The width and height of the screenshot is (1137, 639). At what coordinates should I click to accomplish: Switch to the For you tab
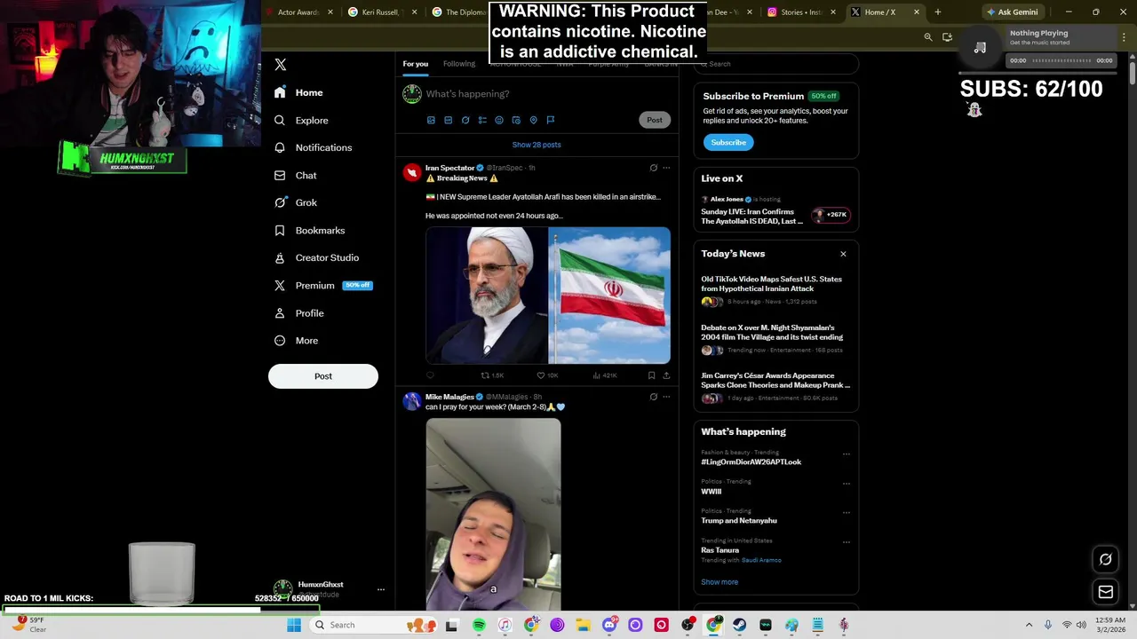(415, 64)
